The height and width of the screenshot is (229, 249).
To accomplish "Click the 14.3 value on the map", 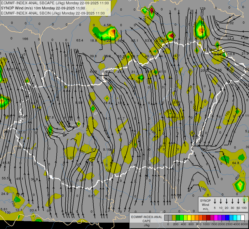I will click(x=107, y=118).
